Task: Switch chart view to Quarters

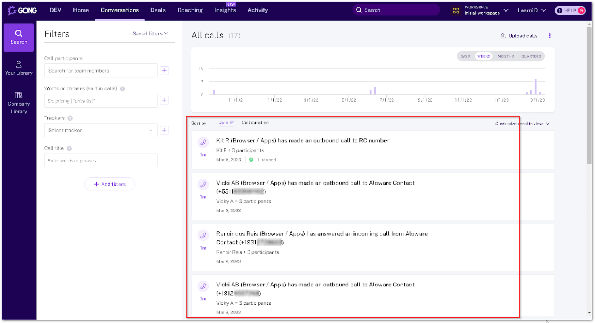Action: point(531,56)
